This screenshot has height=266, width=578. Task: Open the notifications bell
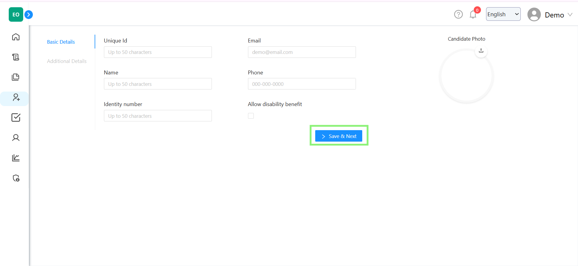tap(473, 14)
